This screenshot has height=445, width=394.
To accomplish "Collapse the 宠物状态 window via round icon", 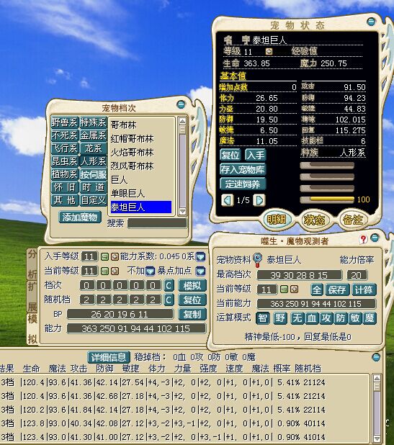I will click(x=371, y=22).
